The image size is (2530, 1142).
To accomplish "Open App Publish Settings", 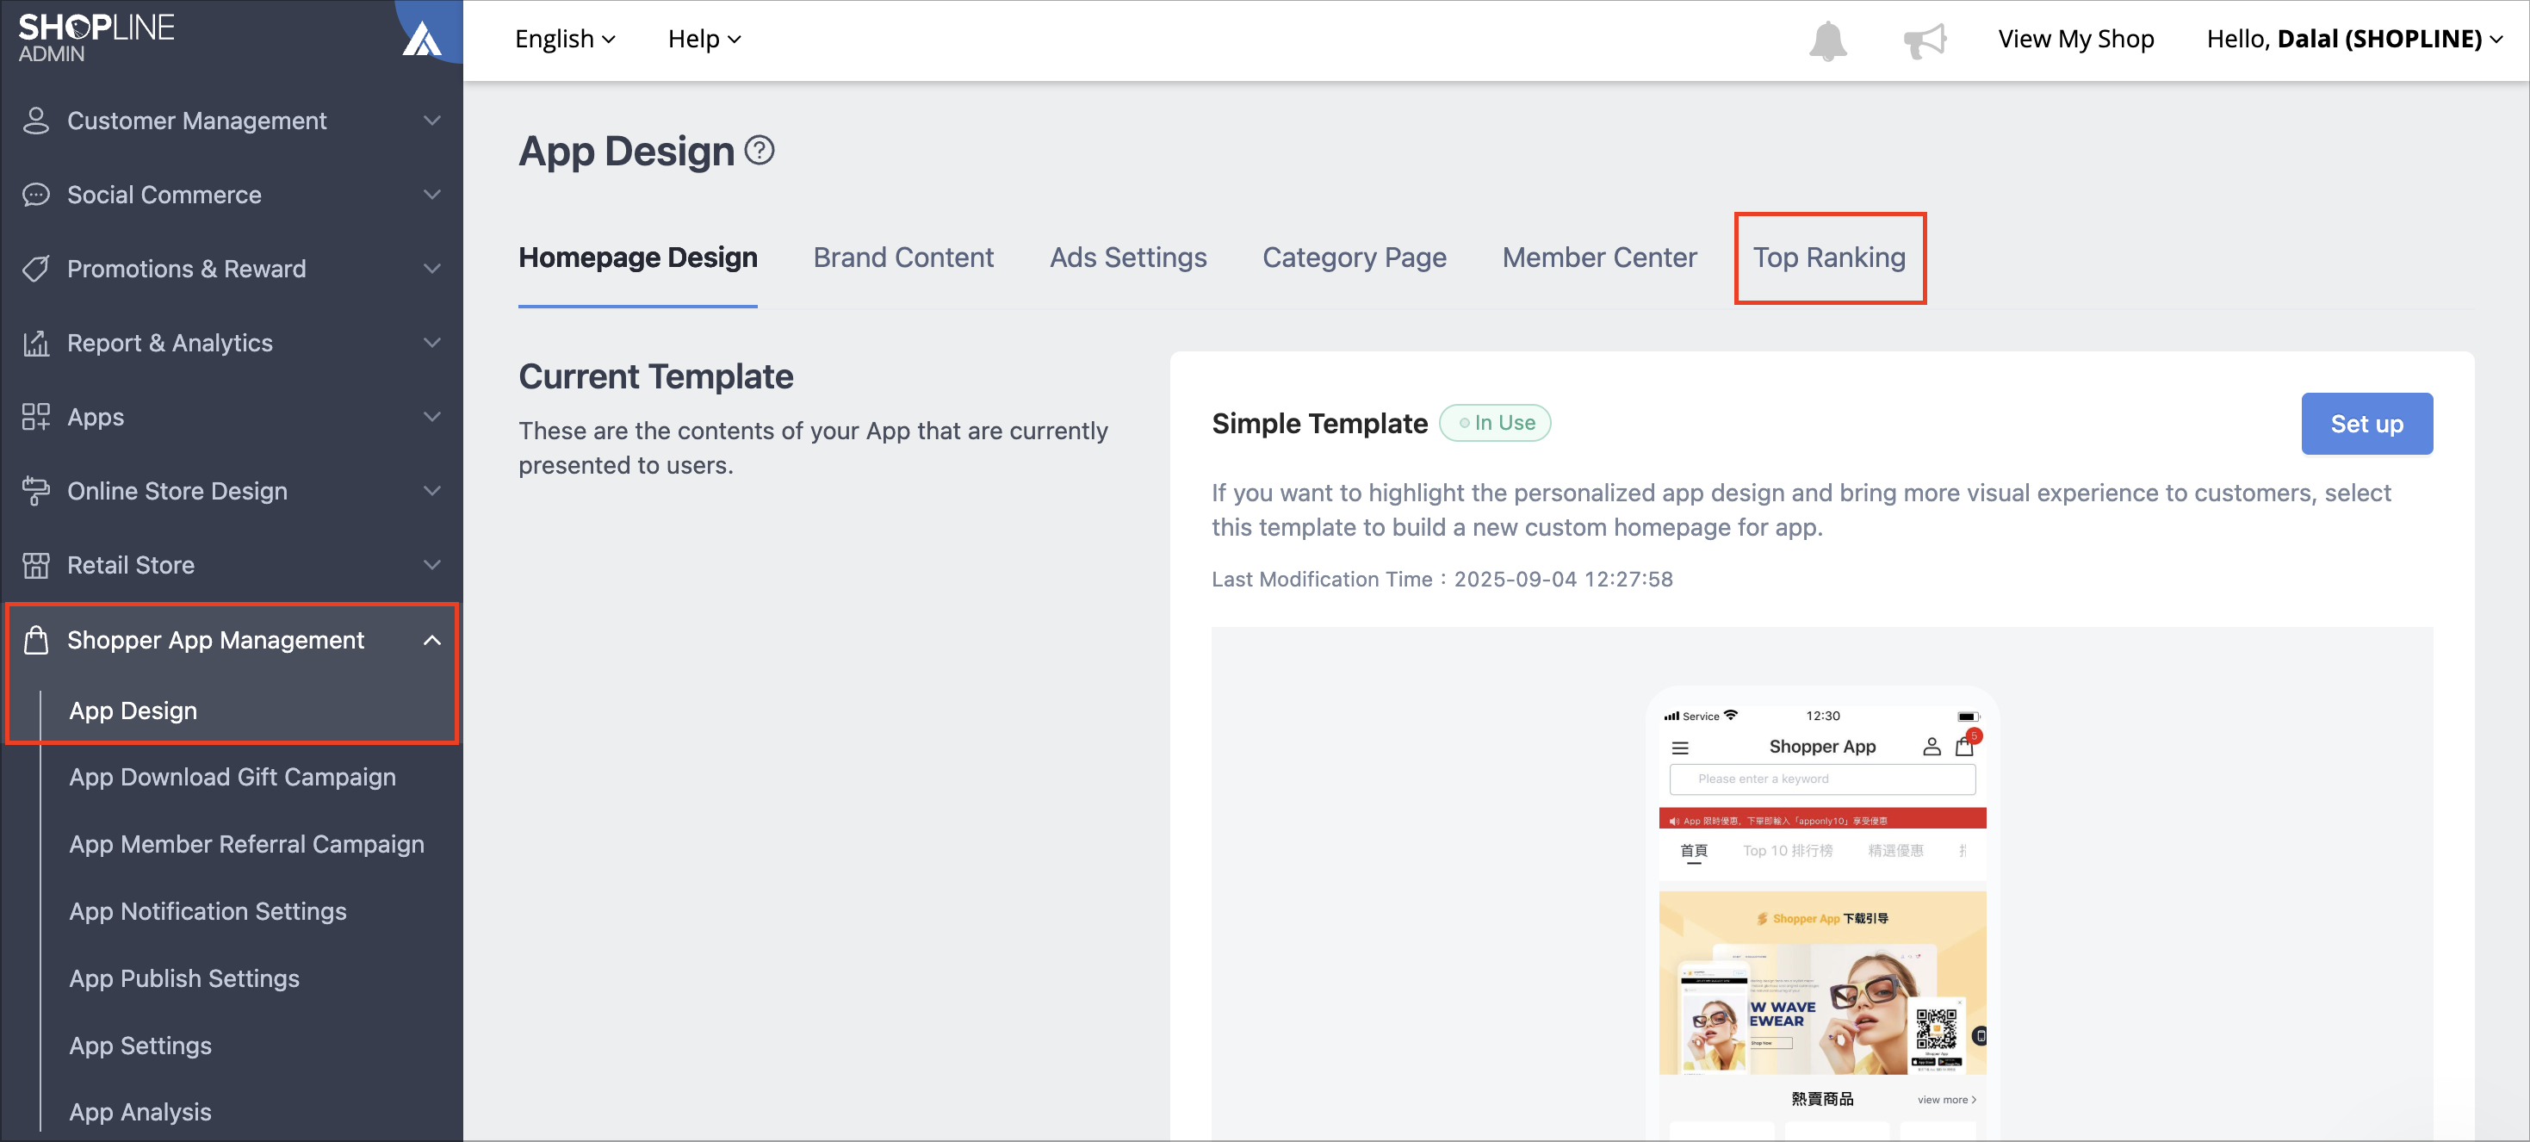I will 183,978.
